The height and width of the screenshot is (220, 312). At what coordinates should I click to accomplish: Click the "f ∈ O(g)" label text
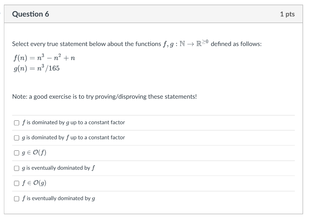point(34,183)
